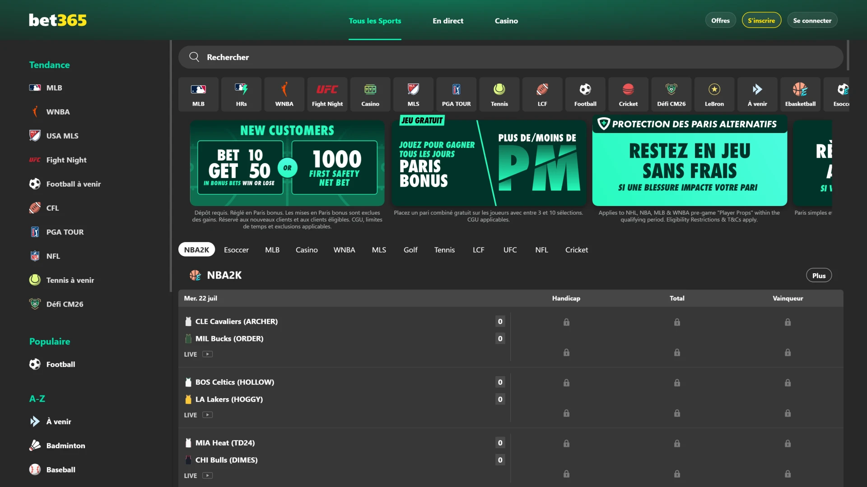Select the NFL filter tab
867x487 pixels.
tap(541, 250)
